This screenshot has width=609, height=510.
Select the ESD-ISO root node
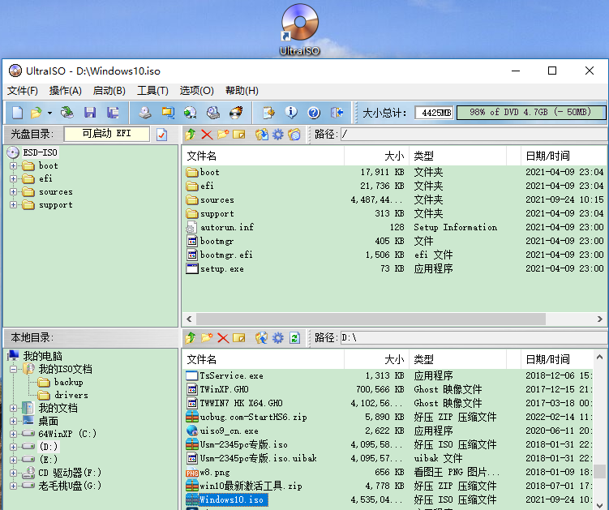tap(40, 152)
